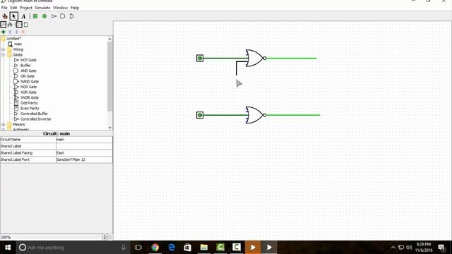Edit the Shared Label value field
This screenshot has width=452, height=254.
click(x=84, y=146)
